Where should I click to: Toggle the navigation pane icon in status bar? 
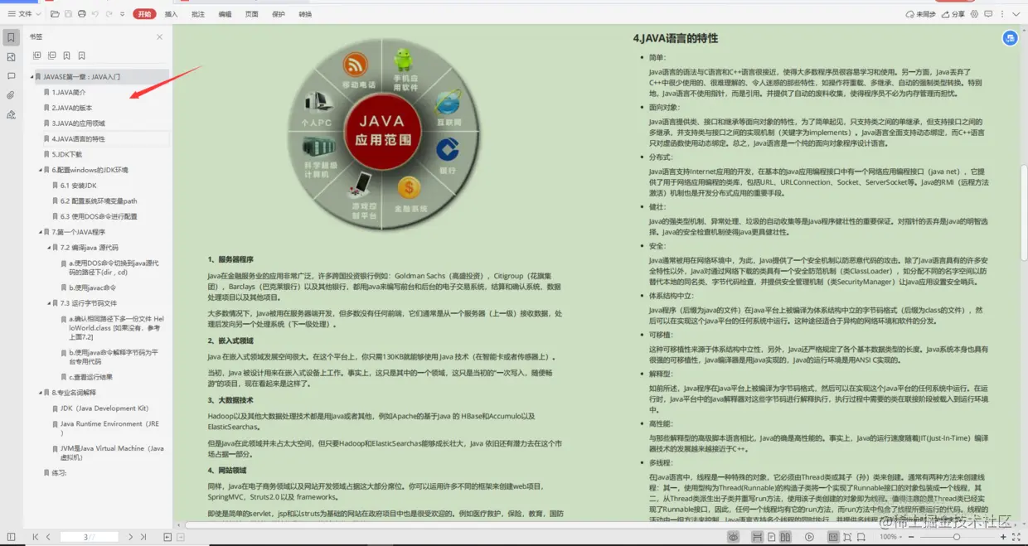(11, 537)
